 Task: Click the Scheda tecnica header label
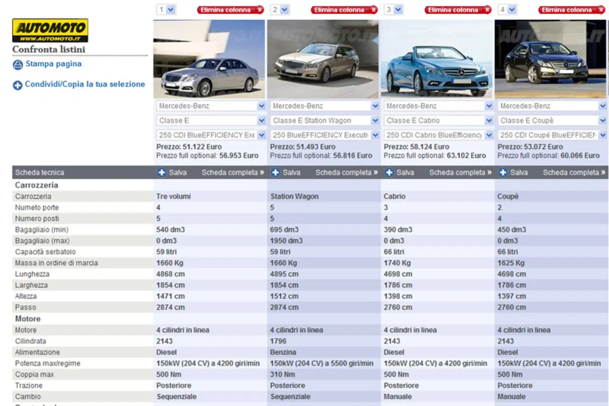40,173
